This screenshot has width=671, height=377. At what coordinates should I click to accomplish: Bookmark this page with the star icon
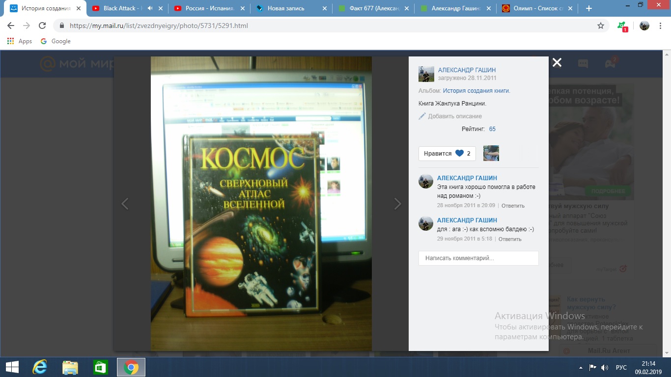point(601,26)
